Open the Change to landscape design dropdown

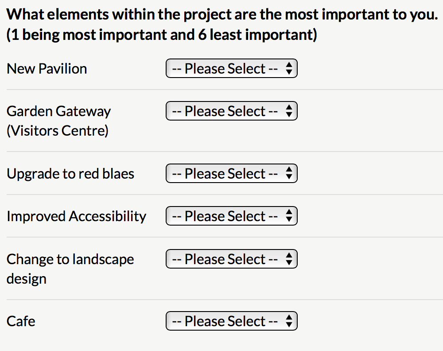pyautogui.click(x=231, y=259)
